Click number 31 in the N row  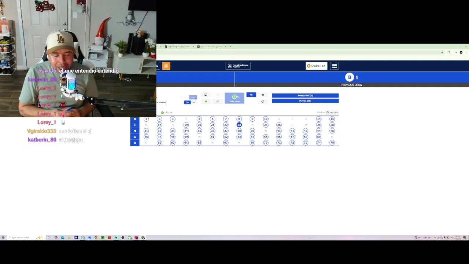point(146,131)
